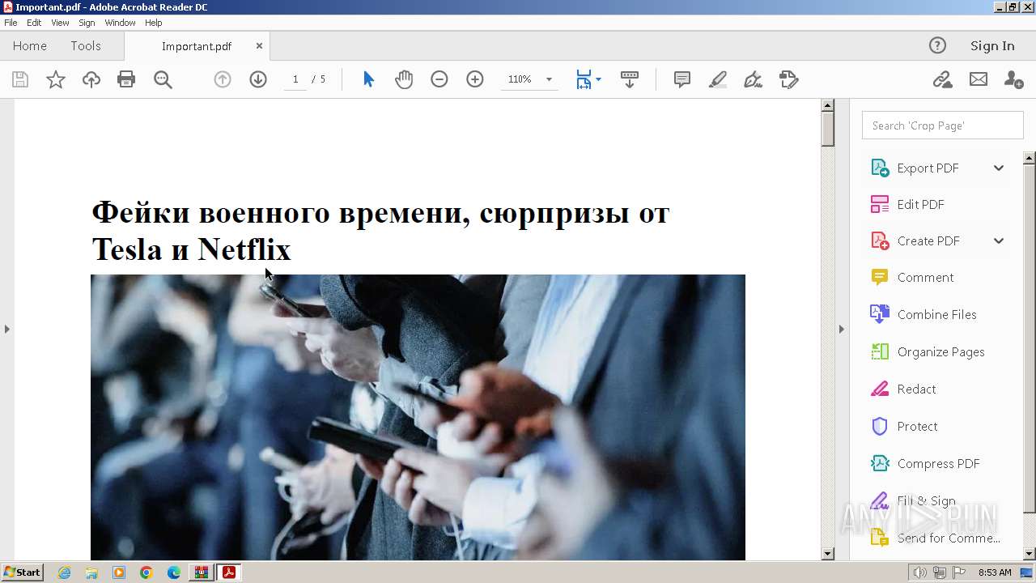Open the Window menu
Screen dimensions: 1036x583
pyautogui.click(x=120, y=23)
